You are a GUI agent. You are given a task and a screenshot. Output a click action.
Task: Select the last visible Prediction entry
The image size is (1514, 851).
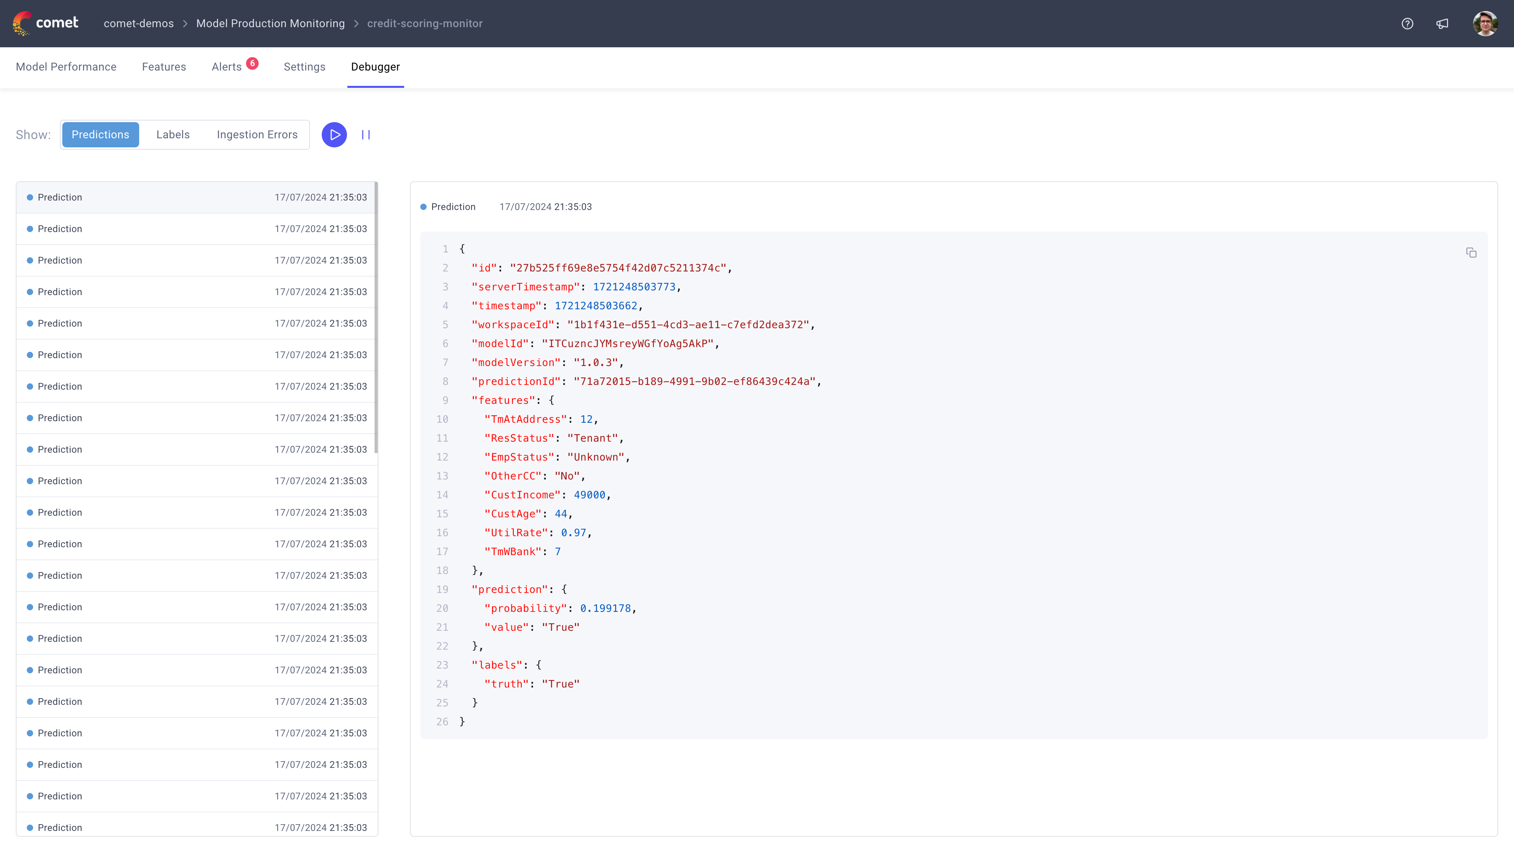tap(197, 827)
